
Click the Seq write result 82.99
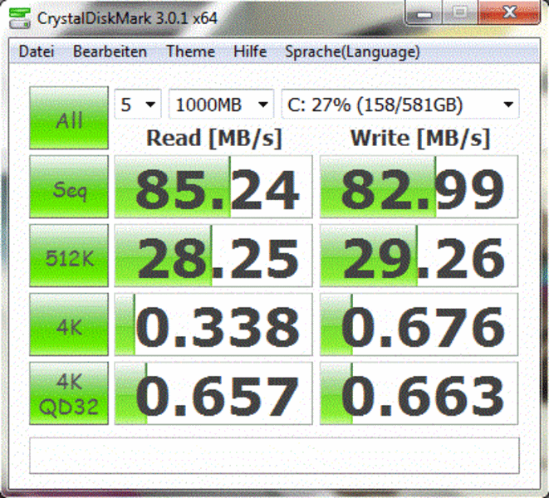click(x=419, y=187)
